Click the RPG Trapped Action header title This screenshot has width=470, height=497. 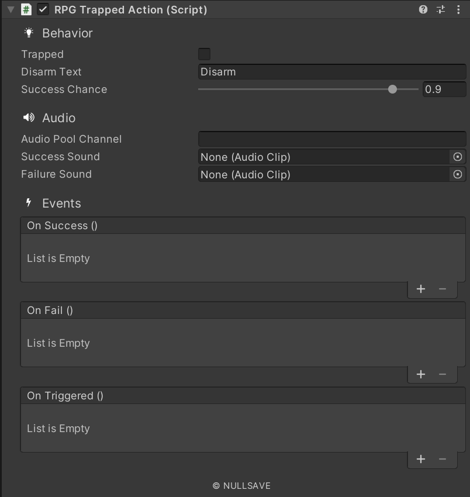point(130,10)
